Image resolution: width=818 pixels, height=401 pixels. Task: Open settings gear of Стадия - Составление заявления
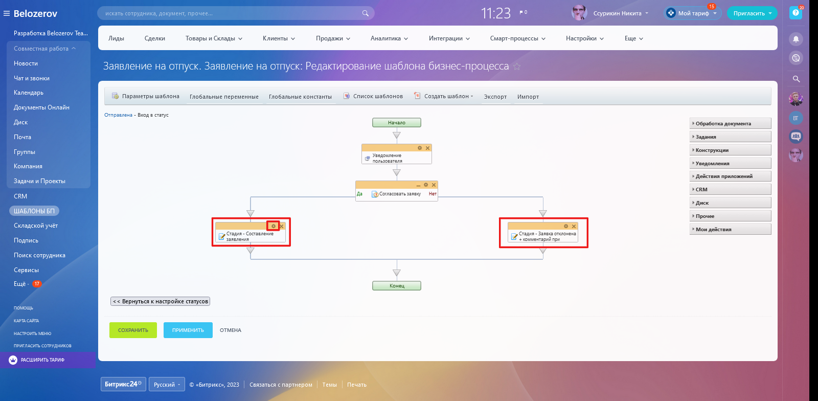point(274,226)
